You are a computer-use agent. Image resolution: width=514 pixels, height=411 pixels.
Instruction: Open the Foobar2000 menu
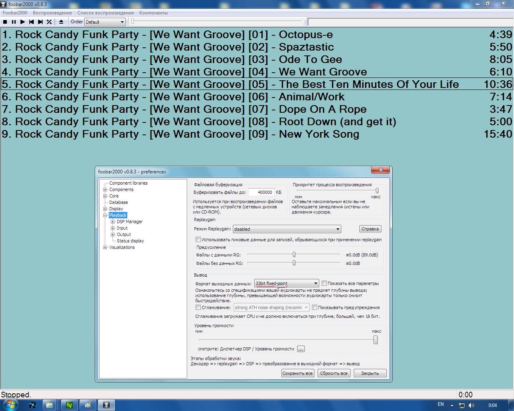[15, 13]
